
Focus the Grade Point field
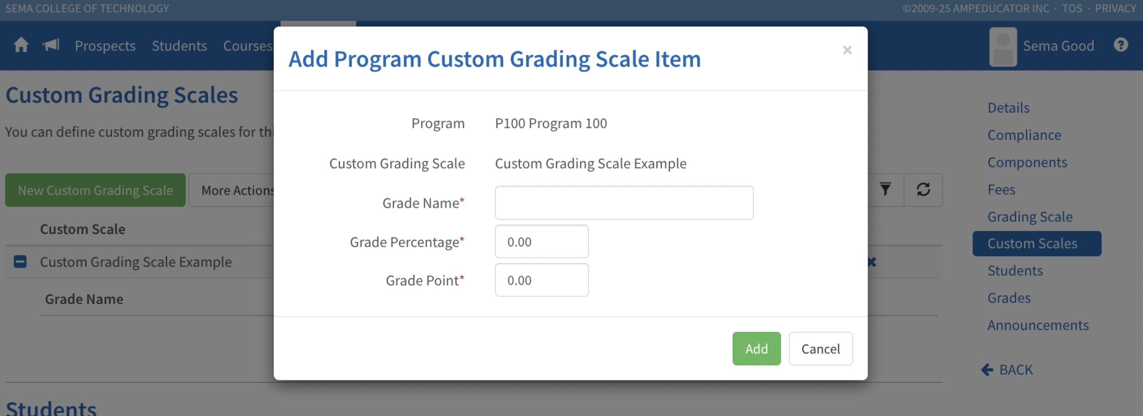tap(541, 280)
